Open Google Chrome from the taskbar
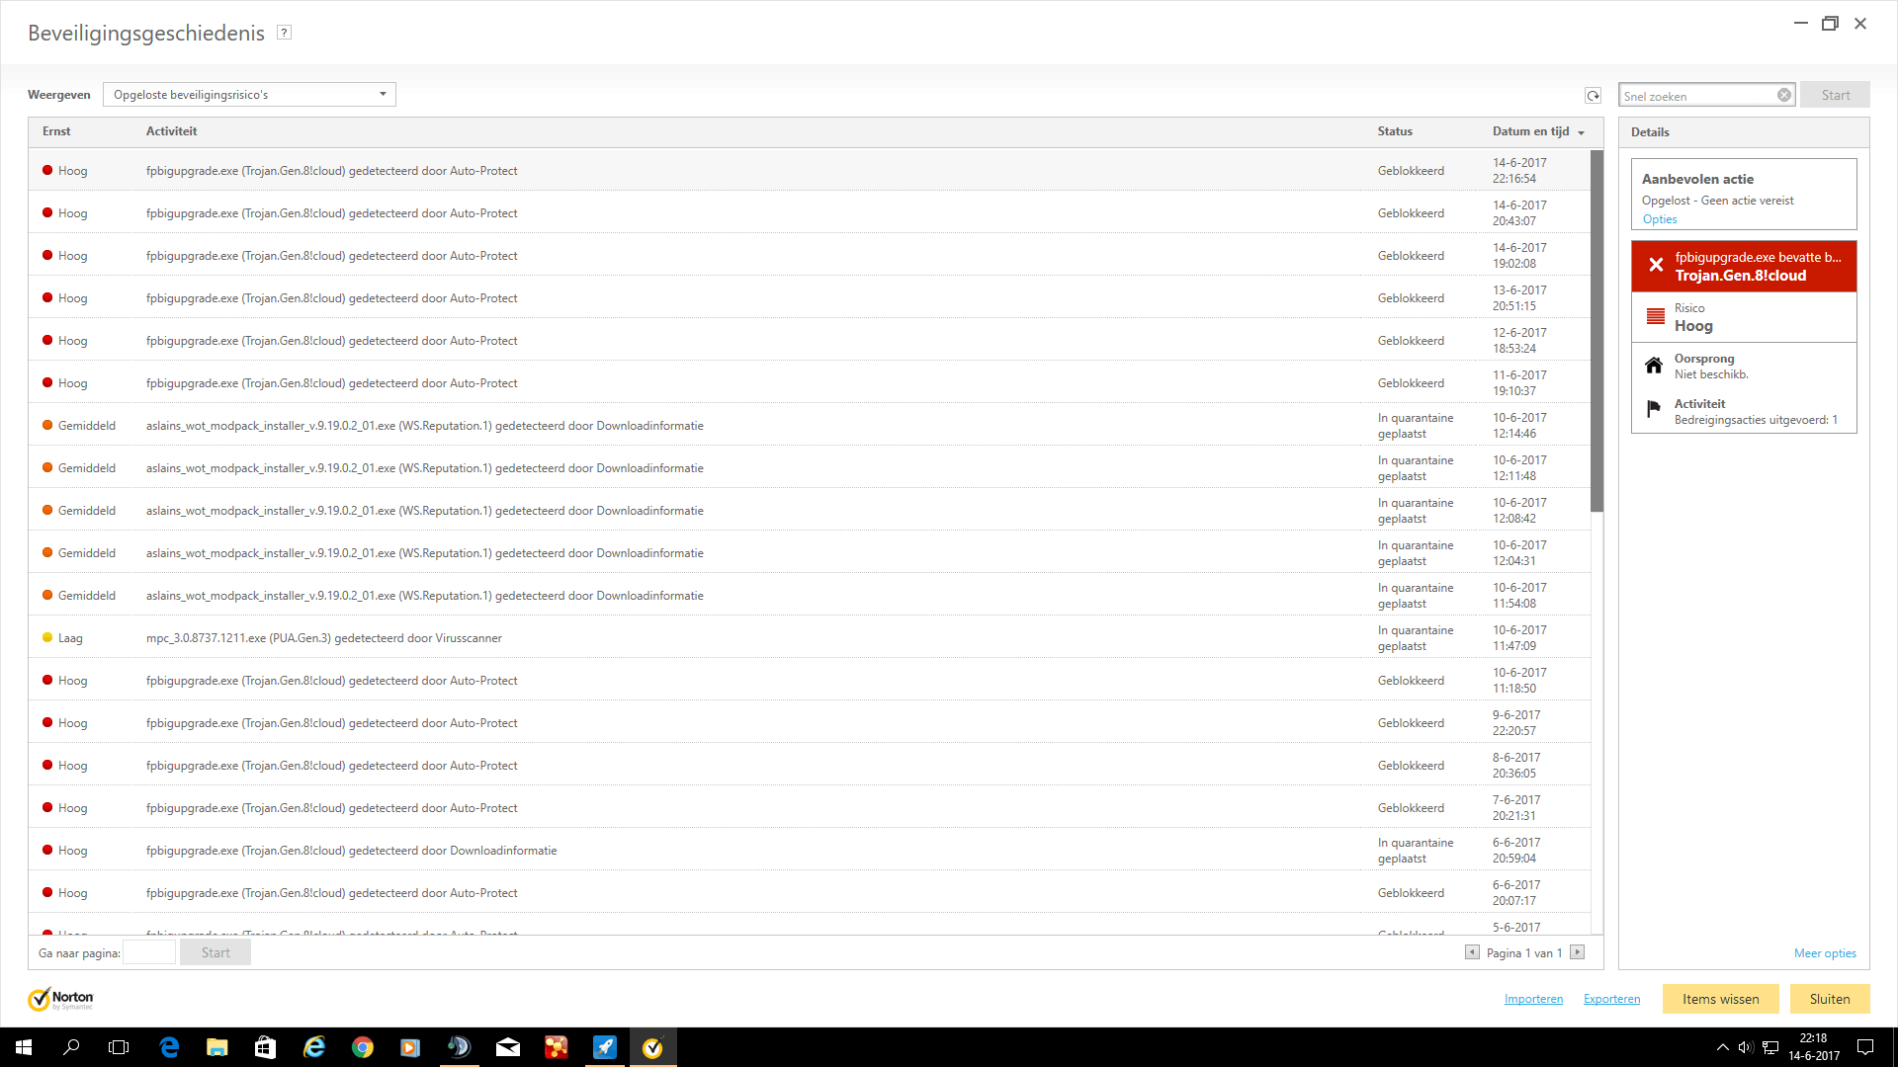The image size is (1898, 1067). point(363,1047)
